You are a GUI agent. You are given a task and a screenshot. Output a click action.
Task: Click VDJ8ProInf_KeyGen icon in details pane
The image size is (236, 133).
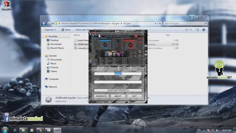(x=48, y=100)
